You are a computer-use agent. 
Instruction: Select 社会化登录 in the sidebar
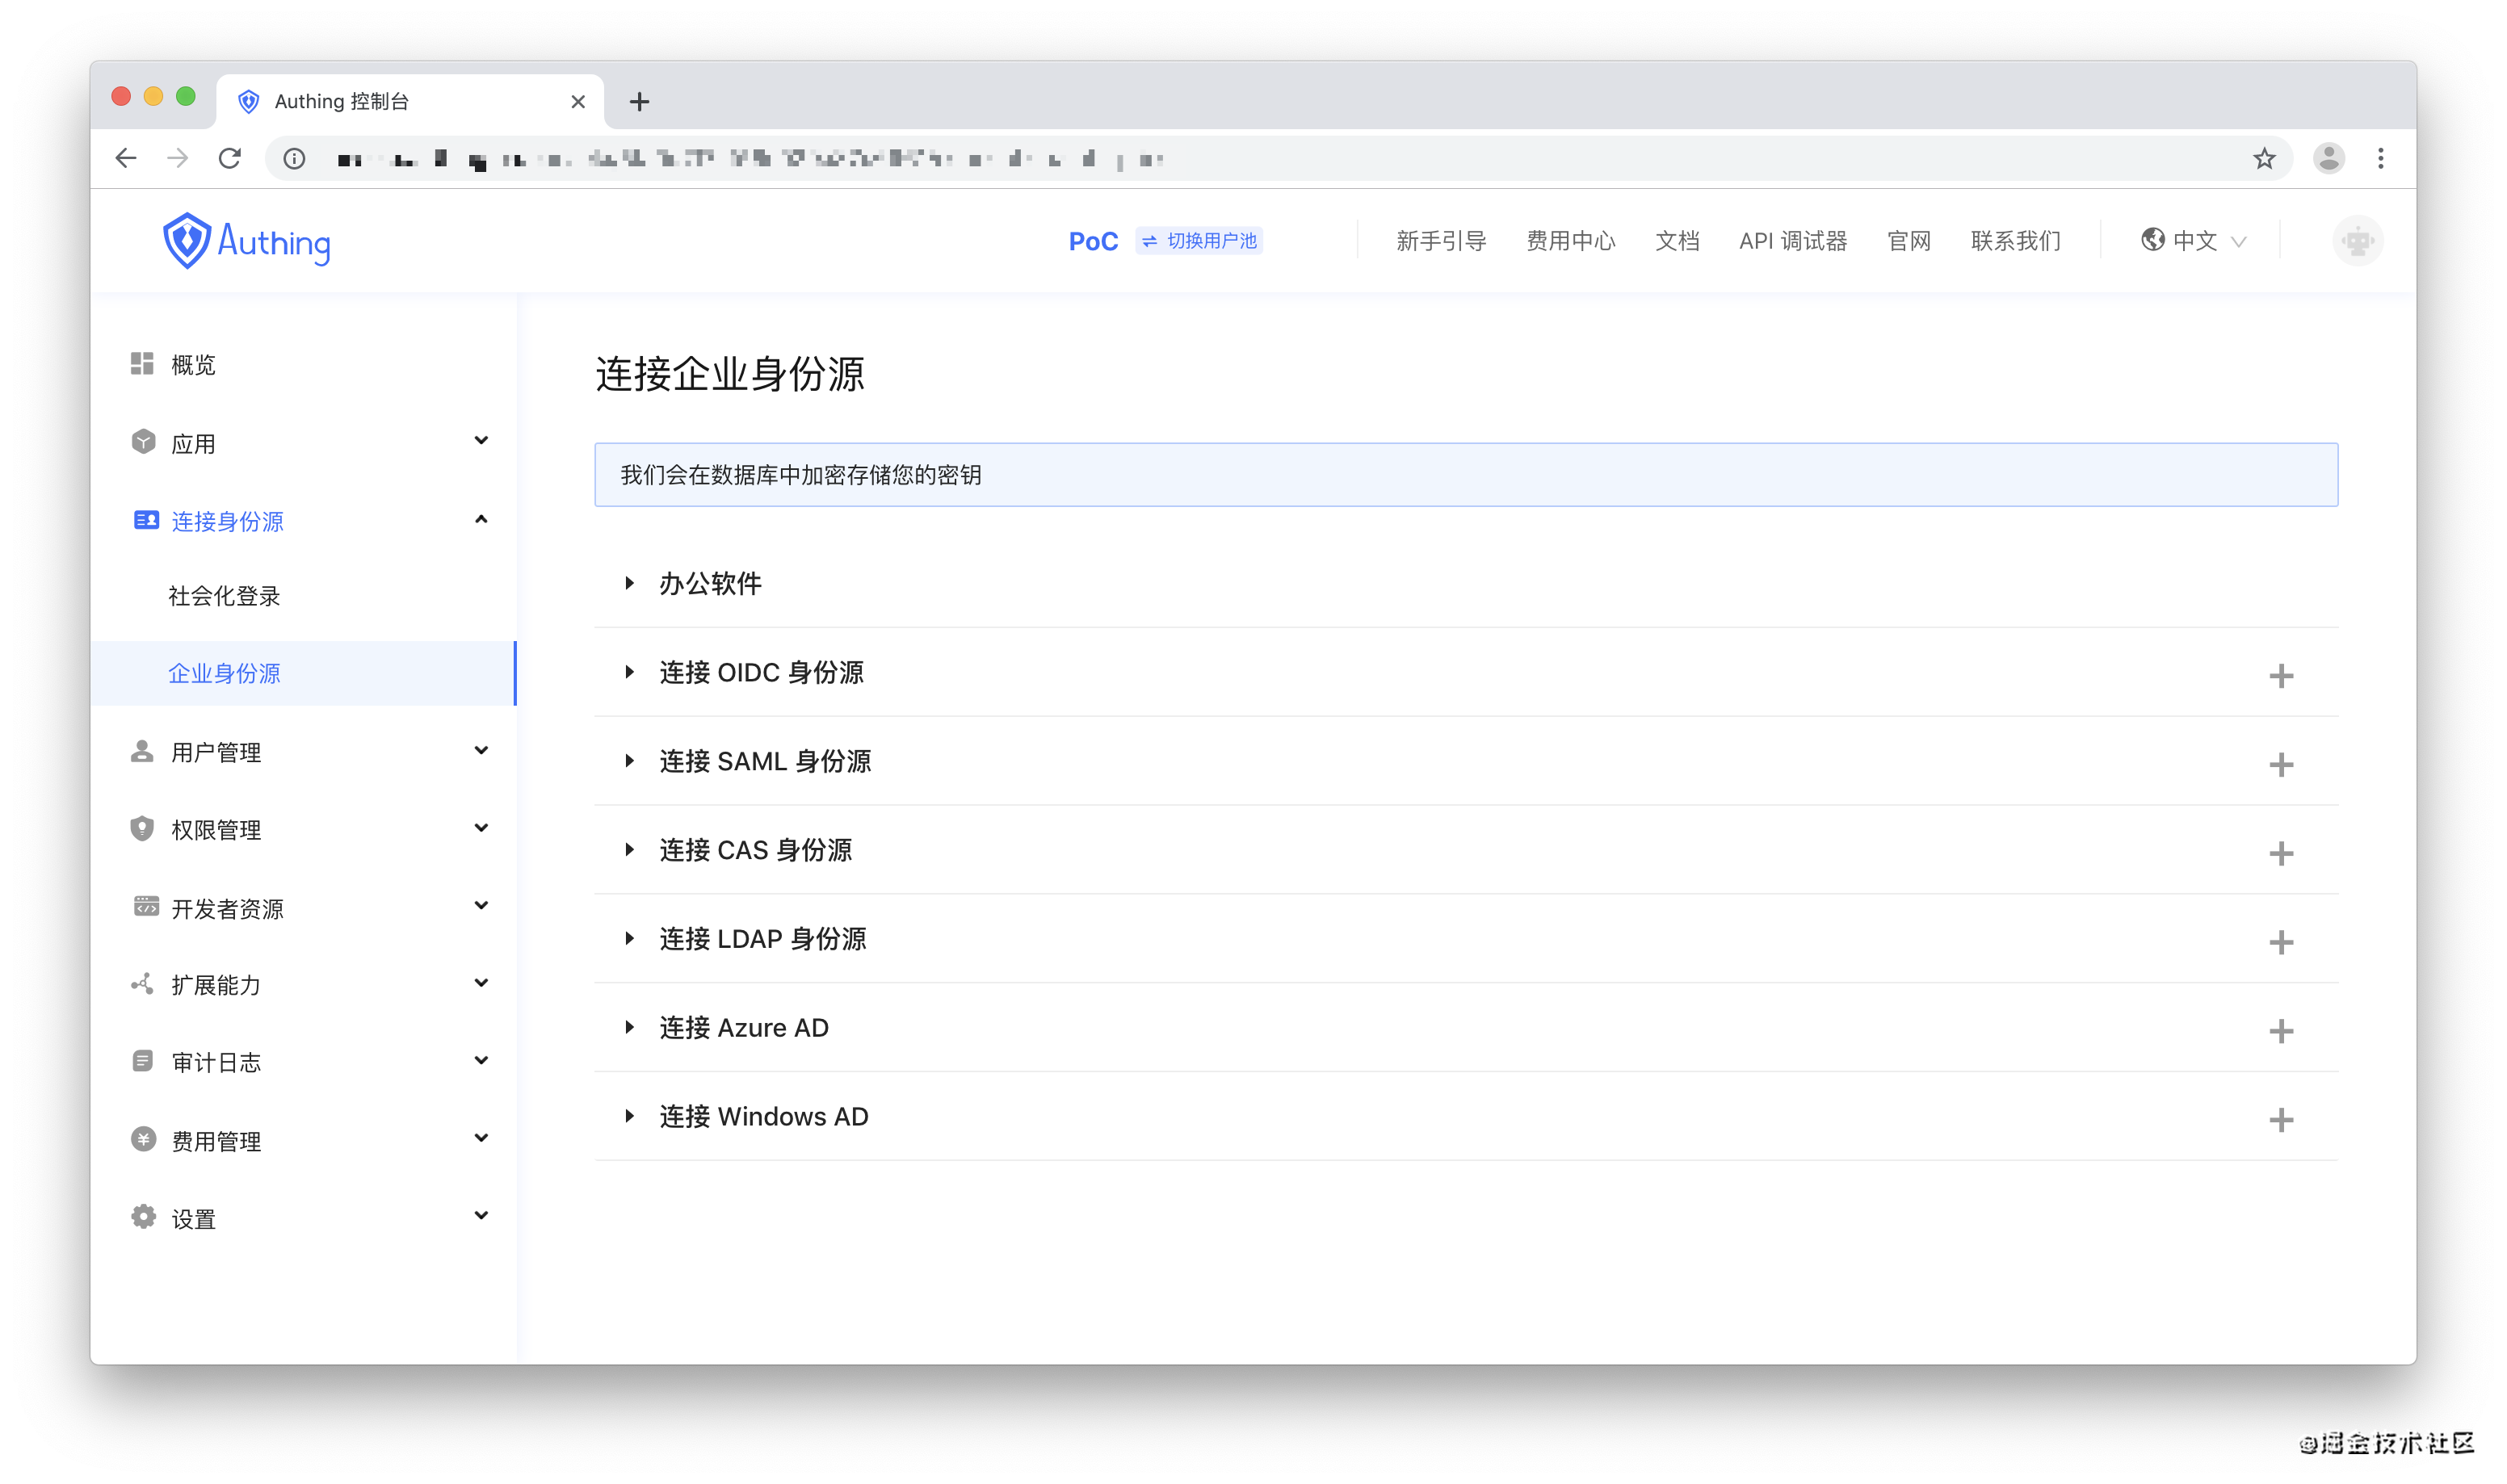coord(224,596)
